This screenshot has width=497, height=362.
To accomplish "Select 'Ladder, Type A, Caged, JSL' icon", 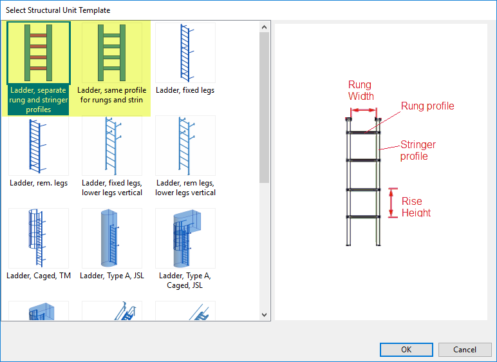I will coord(185,238).
